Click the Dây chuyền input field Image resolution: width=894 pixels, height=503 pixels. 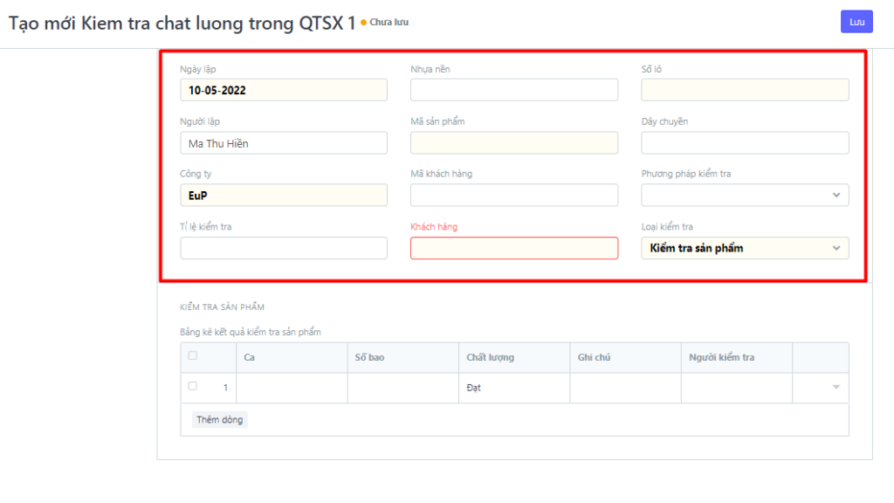tap(745, 143)
